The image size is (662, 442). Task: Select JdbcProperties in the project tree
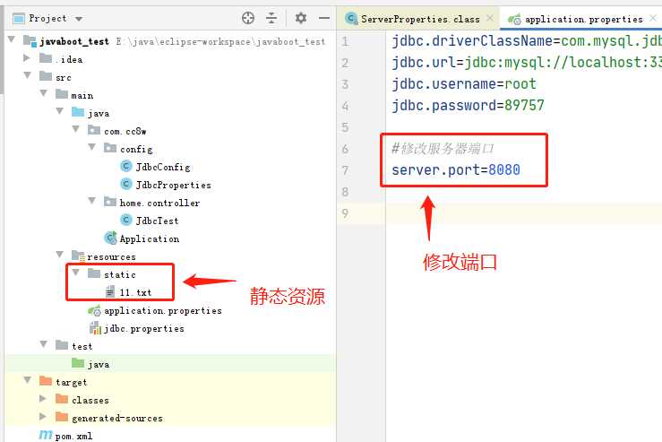[173, 185]
